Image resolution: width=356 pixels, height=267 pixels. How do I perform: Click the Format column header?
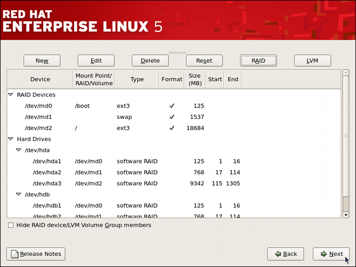click(172, 79)
